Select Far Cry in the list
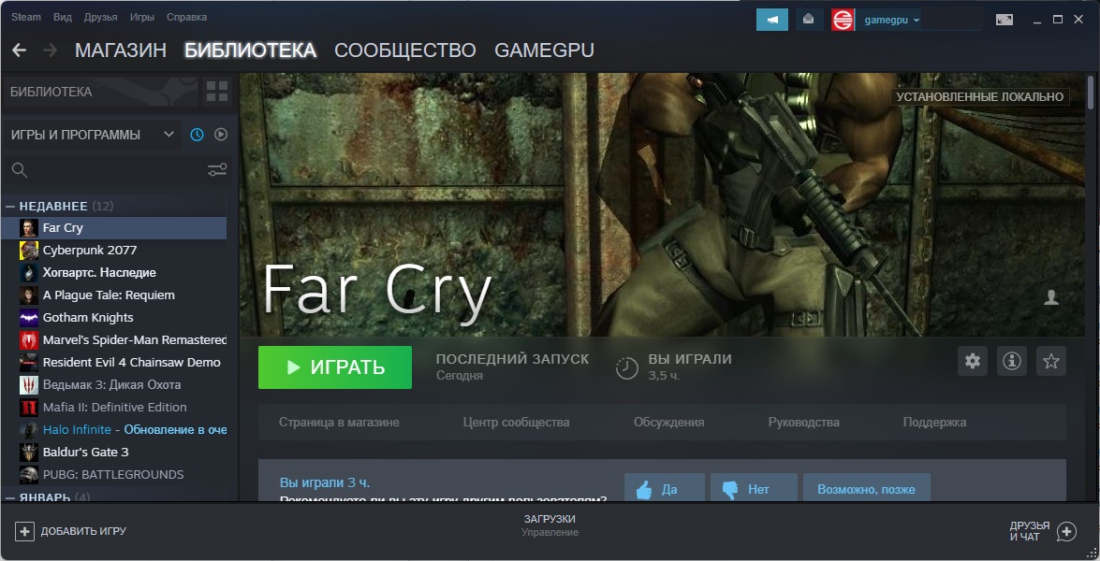The height and width of the screenshot is (561, 1100). coord(114,227)
